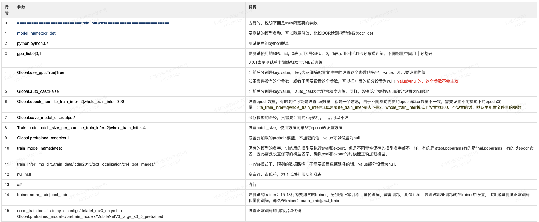Click explanation 占行 in row 13
This screenshot has width=539, height=222.
(252, 184)
